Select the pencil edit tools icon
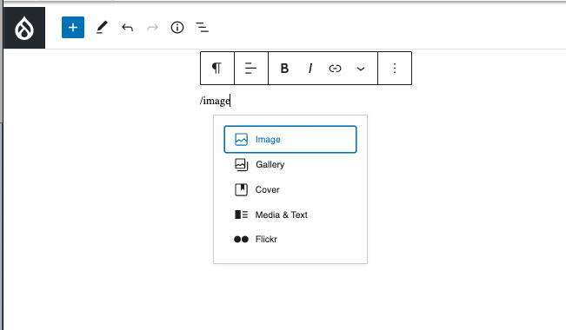The width and height of the screenshot is (566, 330). coord(102,28)
